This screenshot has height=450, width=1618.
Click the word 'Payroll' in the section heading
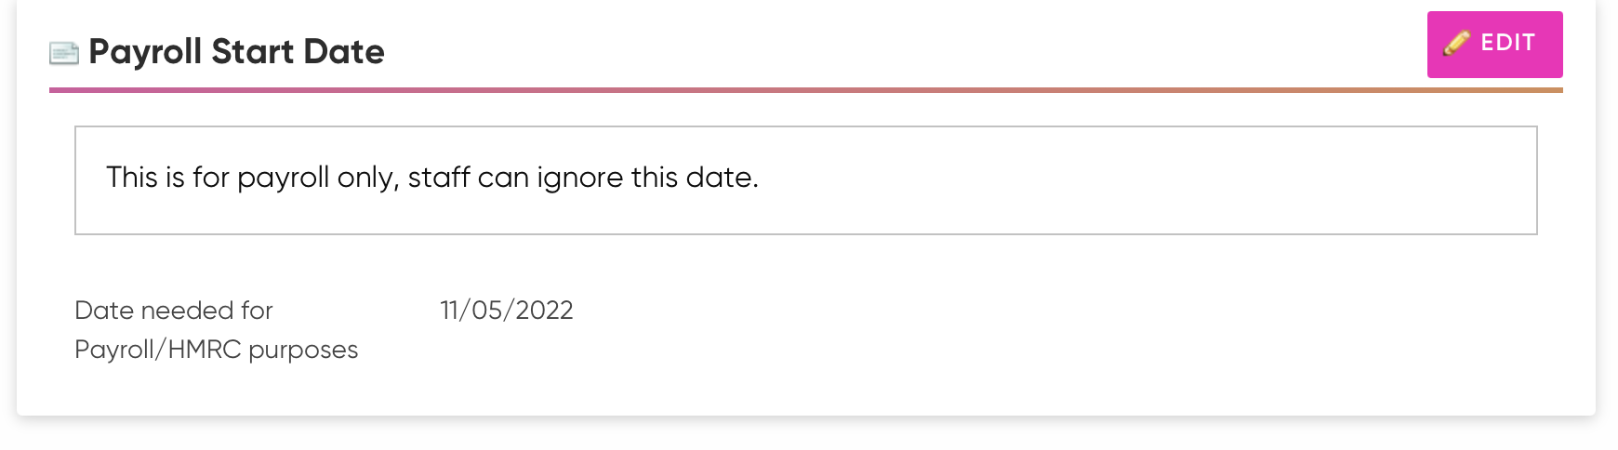pos(145,52)
